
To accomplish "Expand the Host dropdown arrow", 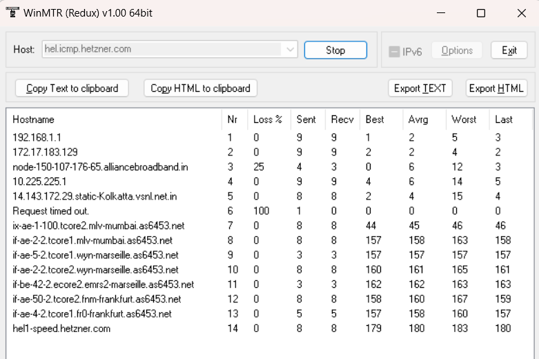I will click(x=290, y=50).
